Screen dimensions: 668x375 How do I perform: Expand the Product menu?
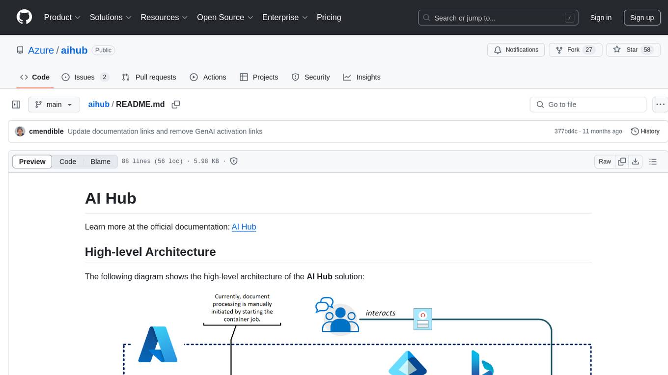click(x=62, y=17)
